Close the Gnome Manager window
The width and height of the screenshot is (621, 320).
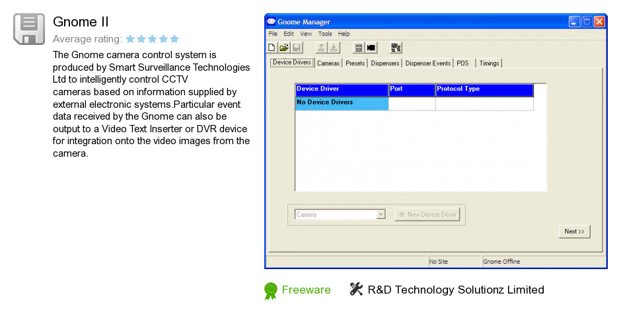coord(599,21)
